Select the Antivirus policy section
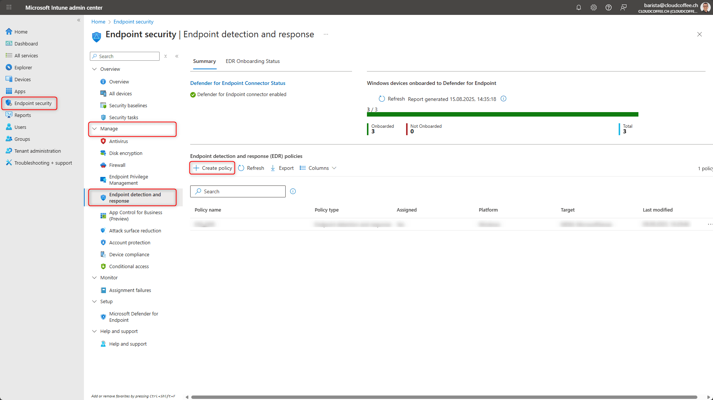713x400 pixels. [119, 141]
